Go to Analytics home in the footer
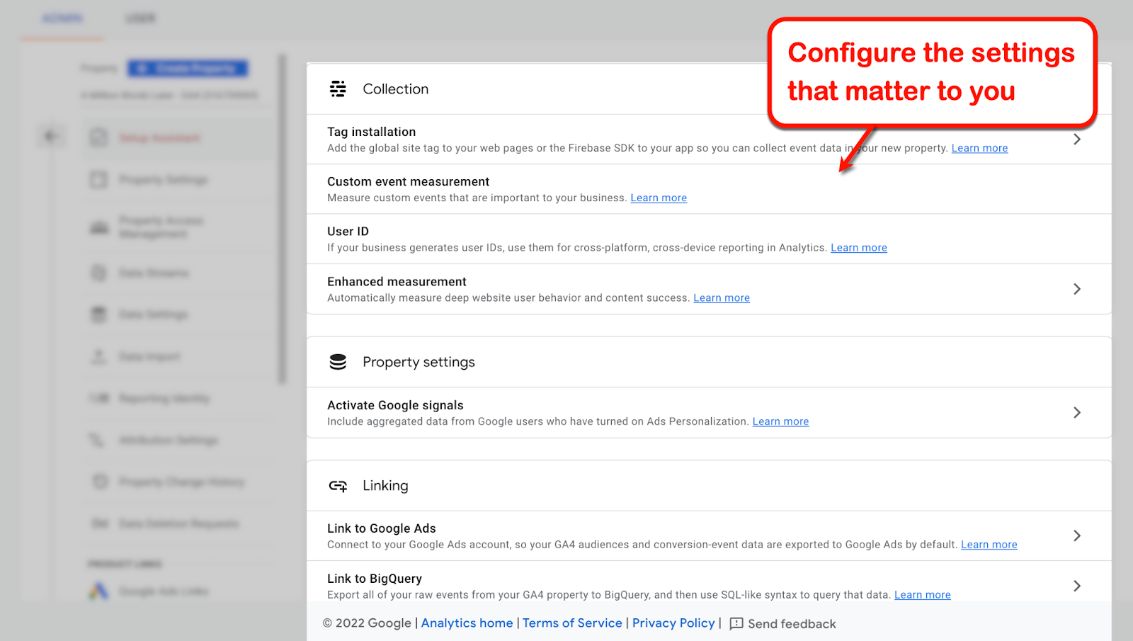This screenshot has height=641, width=1133. [467, 623]
